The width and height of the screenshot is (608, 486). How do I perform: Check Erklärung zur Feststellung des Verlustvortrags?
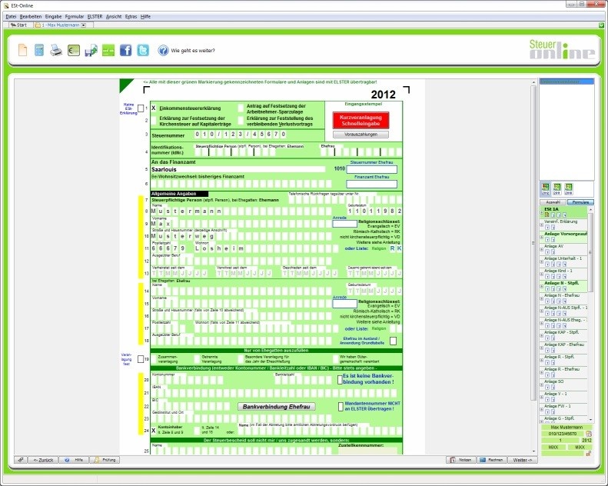(241, 121)
